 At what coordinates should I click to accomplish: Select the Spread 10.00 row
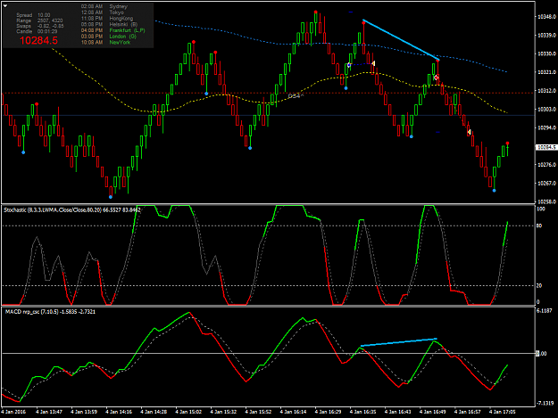point(33,15)
